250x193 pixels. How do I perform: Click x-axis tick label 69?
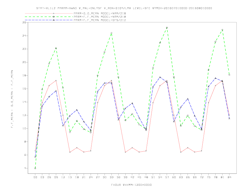point(195,177)
